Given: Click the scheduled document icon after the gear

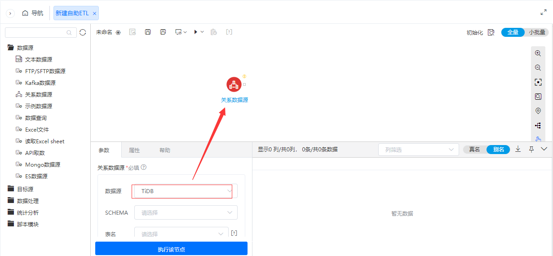Looking at the screenshot, I should [x=133, y=32].
